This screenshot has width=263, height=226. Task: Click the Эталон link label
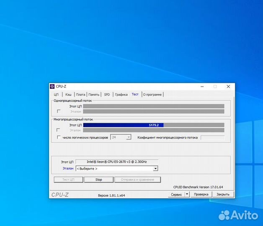point(68,168)
